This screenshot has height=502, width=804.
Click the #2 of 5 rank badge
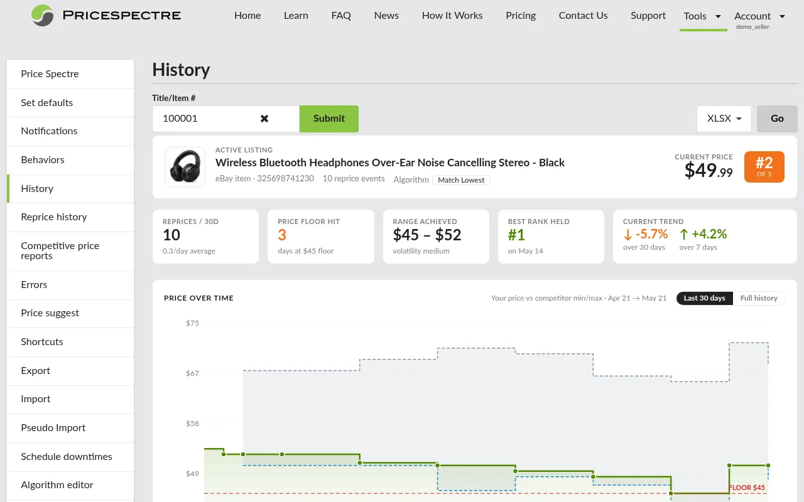(x=764, y=167)
